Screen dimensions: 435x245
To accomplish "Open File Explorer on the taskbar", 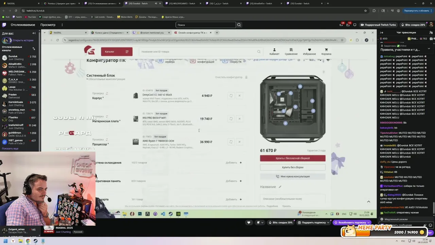I will coord(20,241).
